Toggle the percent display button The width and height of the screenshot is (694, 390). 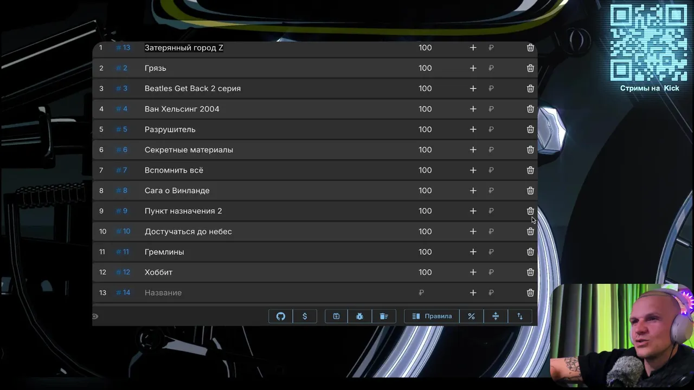click(x=471, y=316)
